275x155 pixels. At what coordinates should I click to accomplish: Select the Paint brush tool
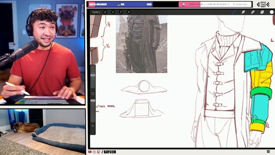(234, 12)
